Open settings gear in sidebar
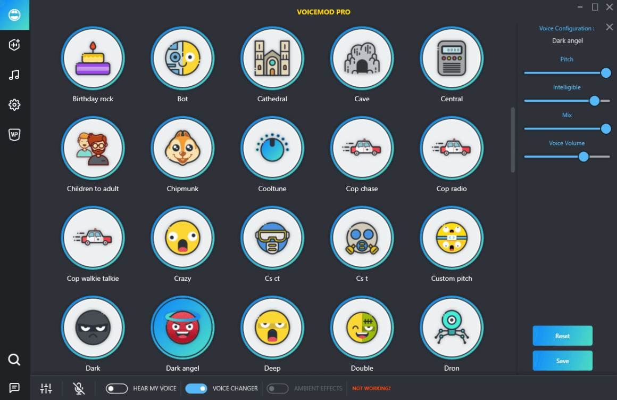Viewport: 617px width, 400px height. coord(14,105)
